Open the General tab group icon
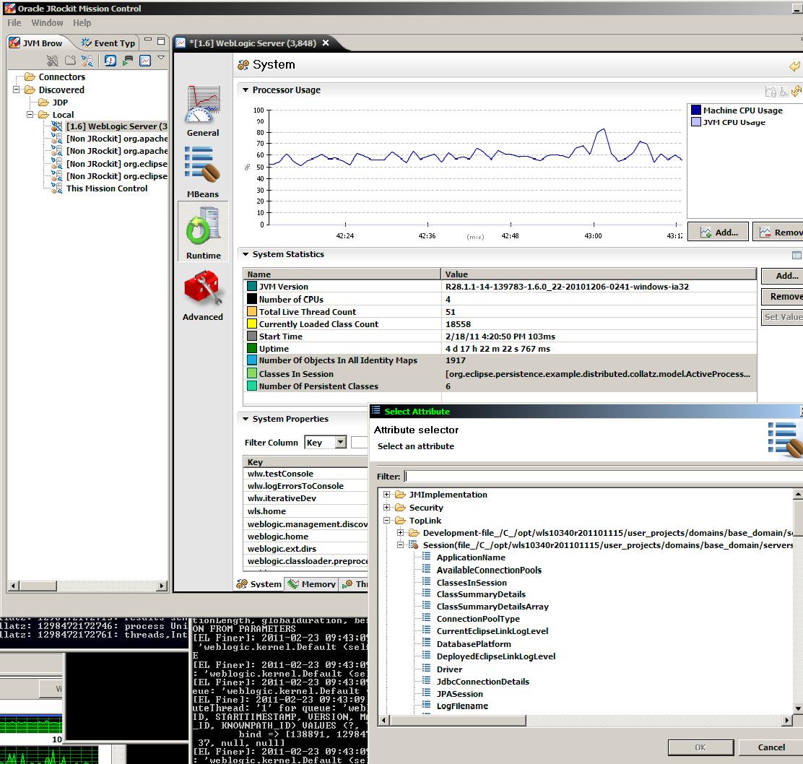Screen dimensions: 803x764 coord(203,104)
